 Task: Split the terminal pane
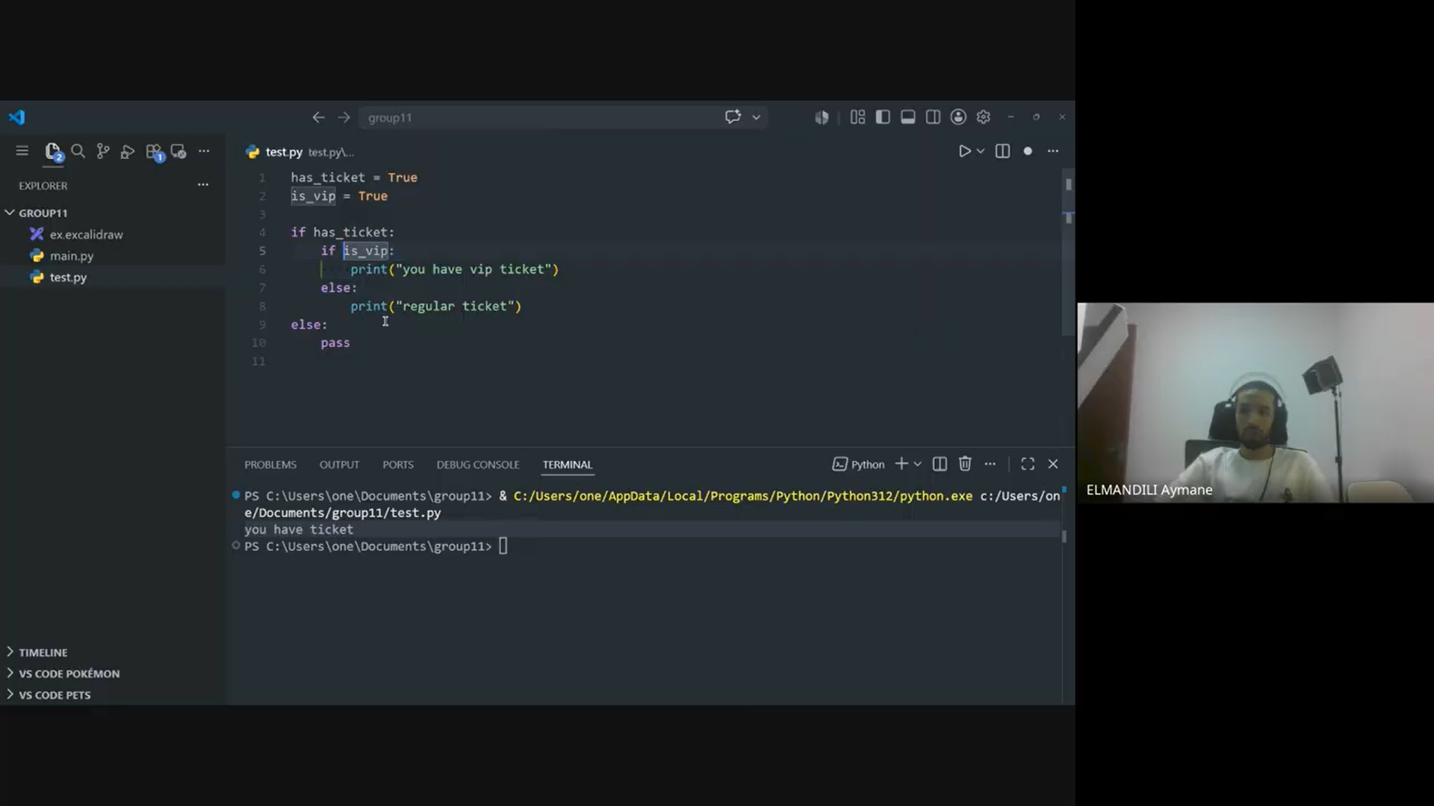click(940, 464)
